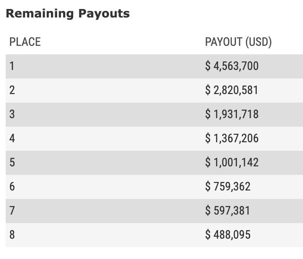The height and width of the screenshot is (259, 303).
Task: Click the $ 597,381 payout amount
Action: (x=227, y=211)
